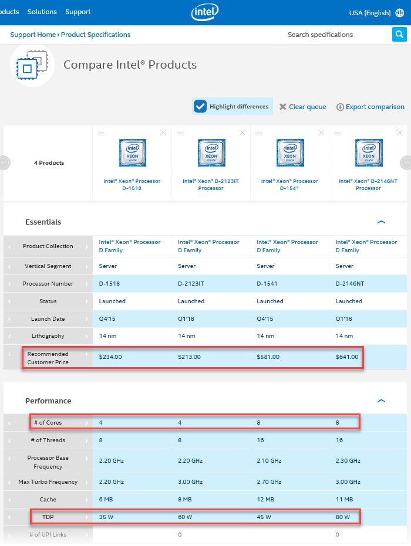This screenshot has height=546, width=411.
Task: Open Intel Xeon D-2123IT Processor product link
Action: [211, 185]
